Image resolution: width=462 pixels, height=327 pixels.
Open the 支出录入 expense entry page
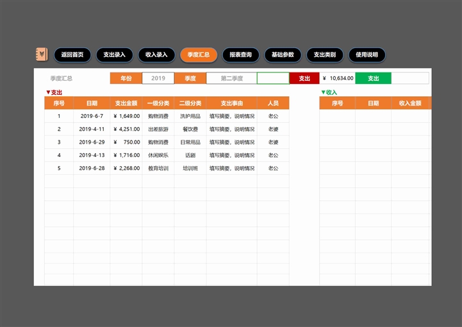point(115,55)
